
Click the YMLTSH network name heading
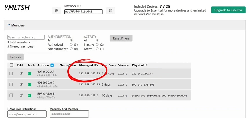point(17,8)
